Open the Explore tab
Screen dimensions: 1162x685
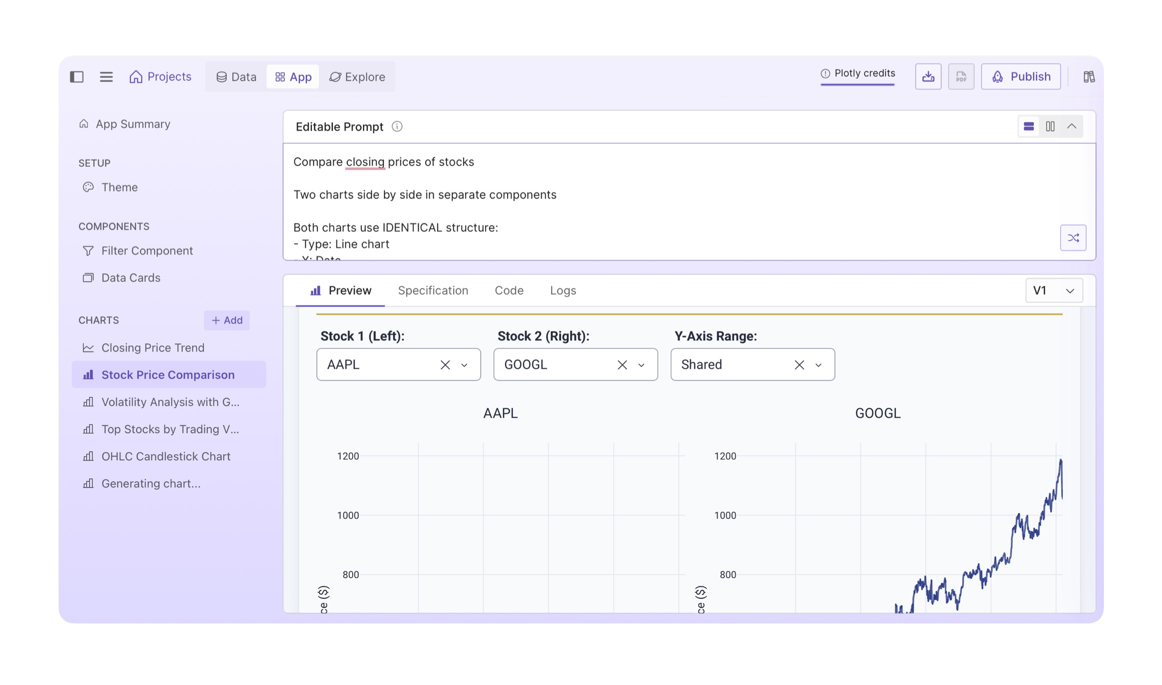(x=357, y=77)
